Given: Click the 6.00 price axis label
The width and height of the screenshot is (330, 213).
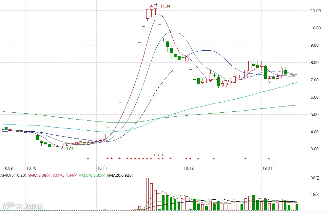Looking at the screenshot, I should click(315, 97).
